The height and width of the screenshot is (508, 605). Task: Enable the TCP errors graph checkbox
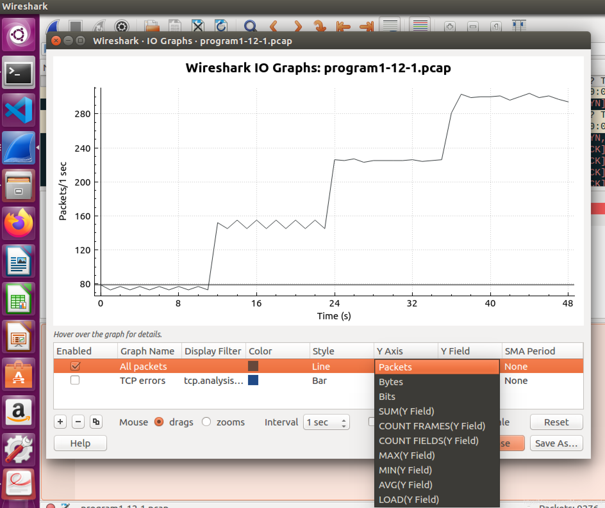[x=75, y=380]
